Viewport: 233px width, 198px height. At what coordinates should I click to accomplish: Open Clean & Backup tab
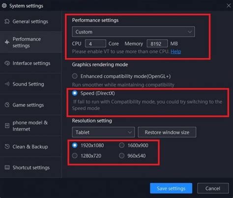(31, 146)
